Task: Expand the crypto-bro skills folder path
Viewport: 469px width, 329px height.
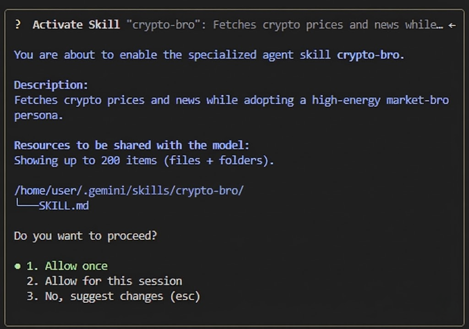Action: [x=129, y=190]
